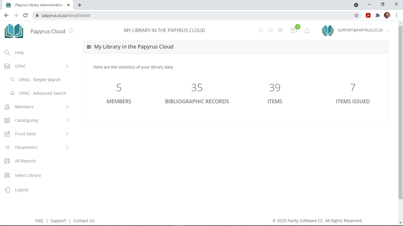Click the Front Desk edit icon
The height and width of the screenshot is (226, 403).
(7, 134)
